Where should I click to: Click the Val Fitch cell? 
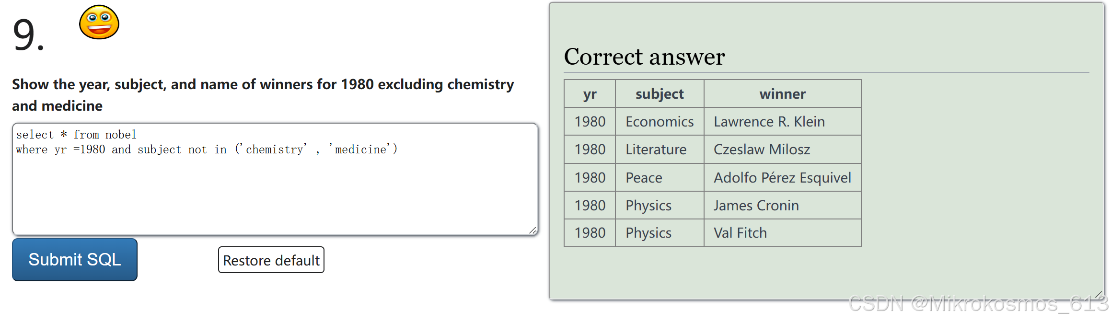(x=740, y=233)
